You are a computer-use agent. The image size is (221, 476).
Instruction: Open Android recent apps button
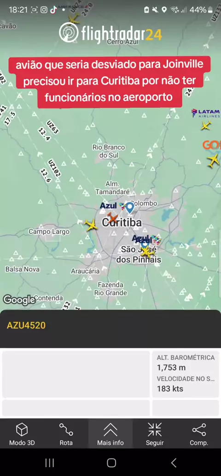pos(50,463)
